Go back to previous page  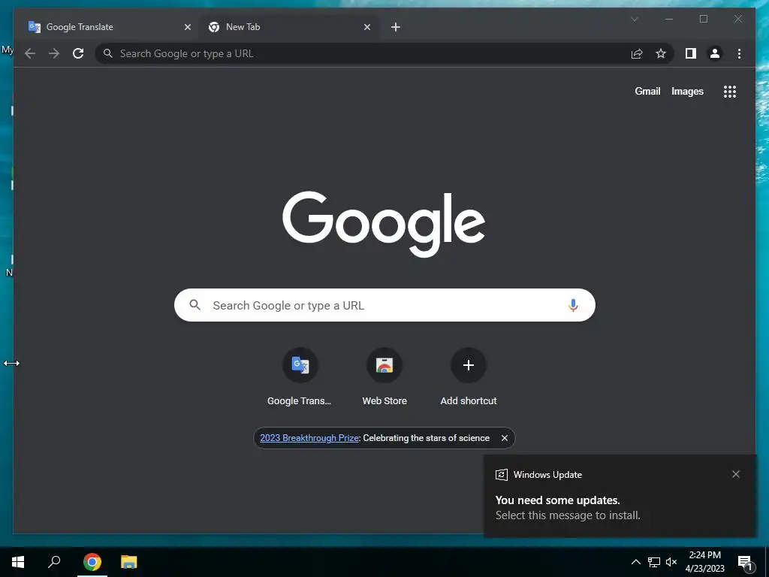pos(30,53)
